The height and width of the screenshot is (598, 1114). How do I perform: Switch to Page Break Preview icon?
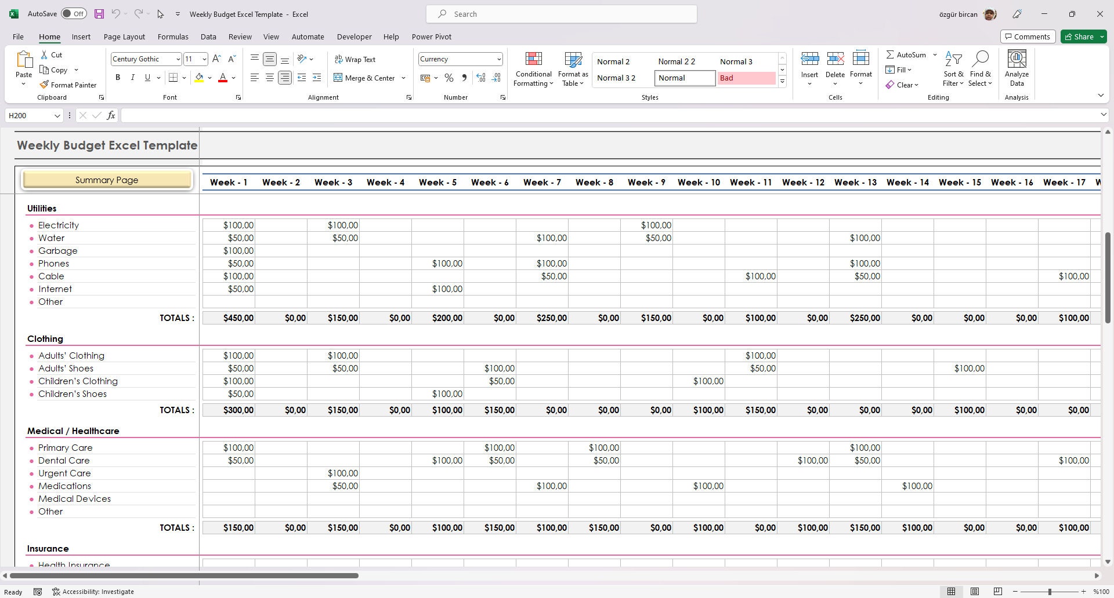click(x=997, y=592)
